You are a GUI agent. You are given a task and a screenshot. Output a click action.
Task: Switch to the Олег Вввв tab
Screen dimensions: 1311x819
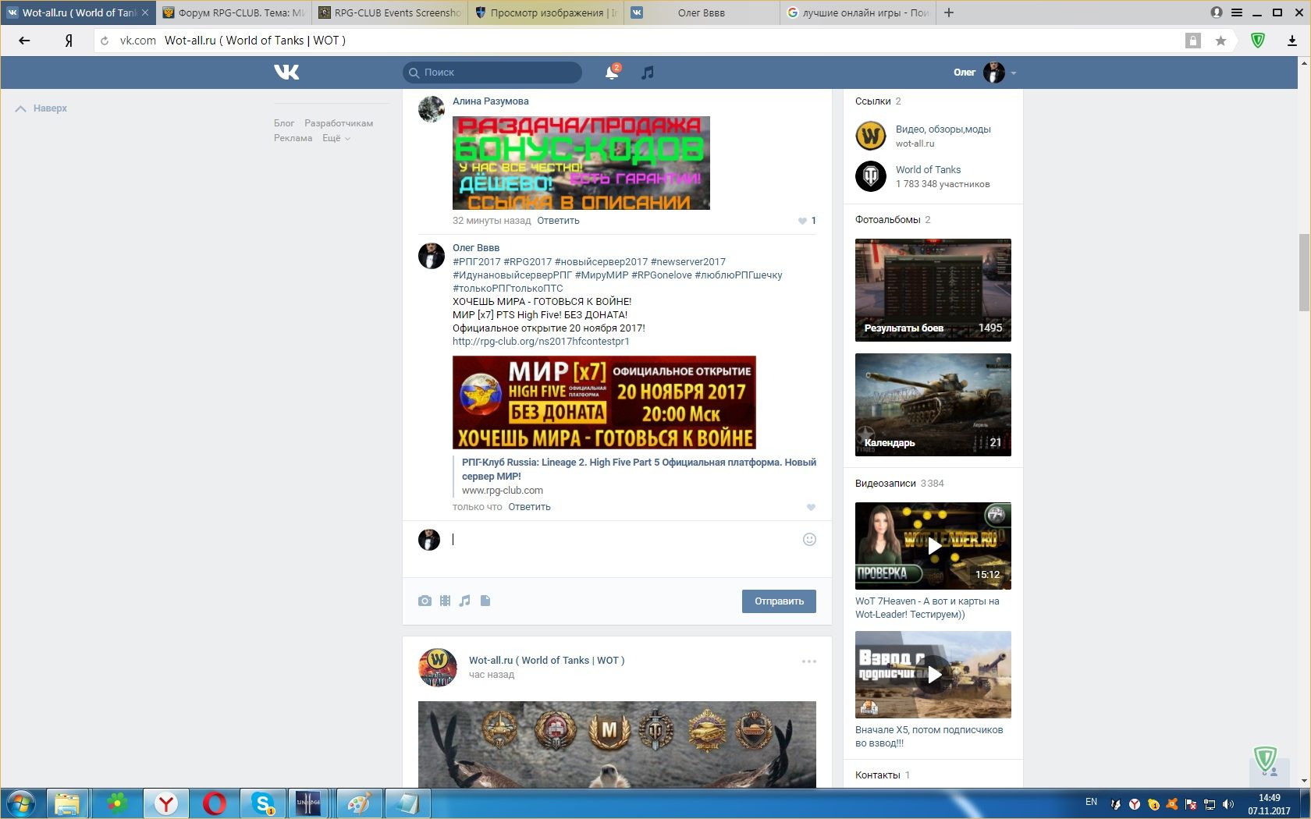[x=702, y=12]
